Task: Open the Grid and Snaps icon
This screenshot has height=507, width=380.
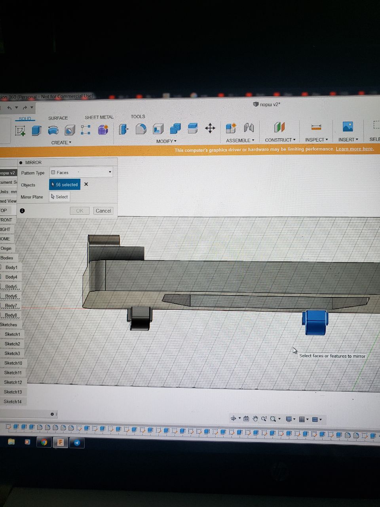Action: pos(302,419)
